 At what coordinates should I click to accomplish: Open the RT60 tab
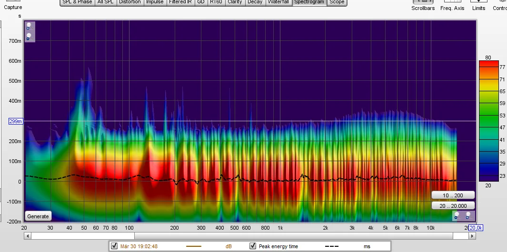[x=216, y=2]
